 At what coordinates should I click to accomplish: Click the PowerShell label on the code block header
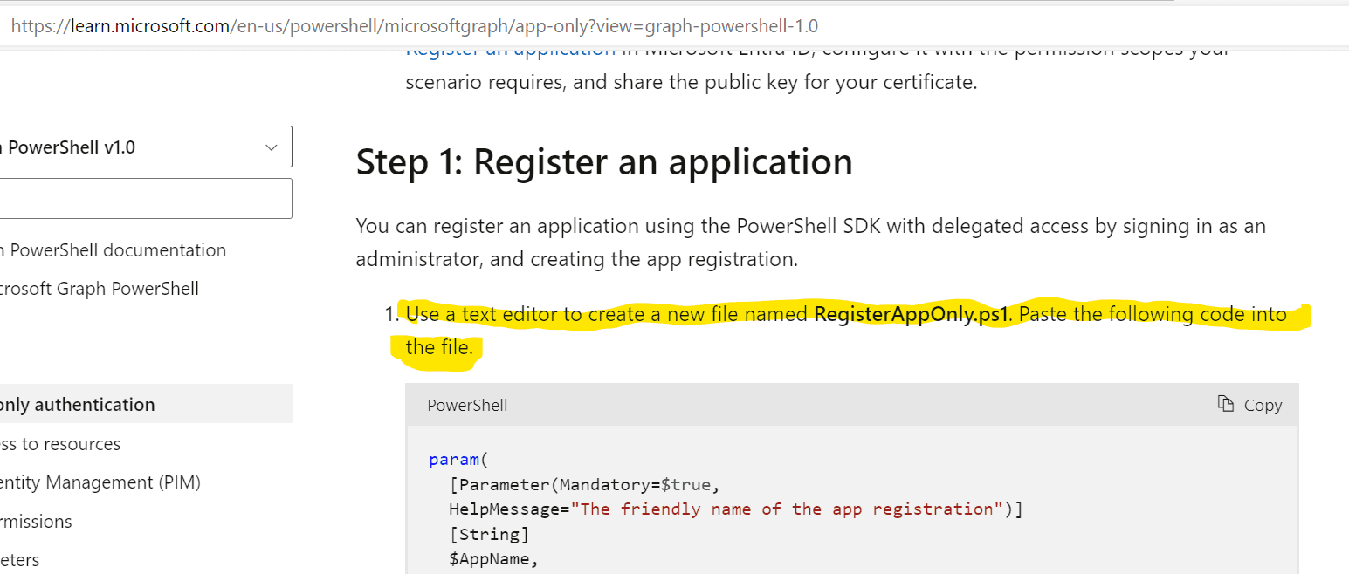click(x=467, y=405)
